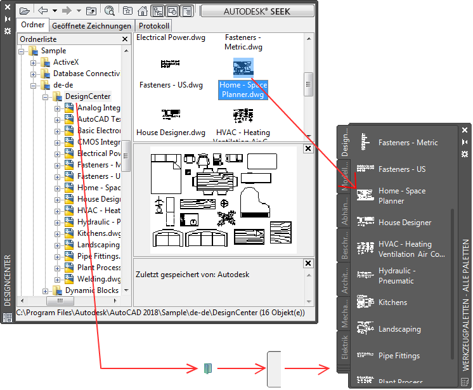The width and height of the screenshot is (473, 390).
Task: Open the Abhän... palette tab
Action: coord(344,211)
